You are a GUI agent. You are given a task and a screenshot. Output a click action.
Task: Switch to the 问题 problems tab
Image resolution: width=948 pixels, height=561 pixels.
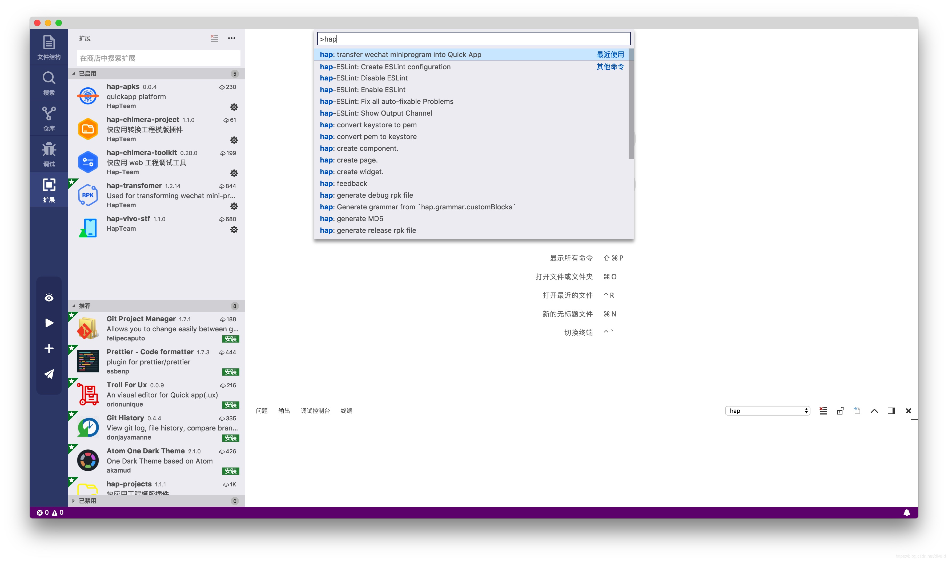point(262,410)
